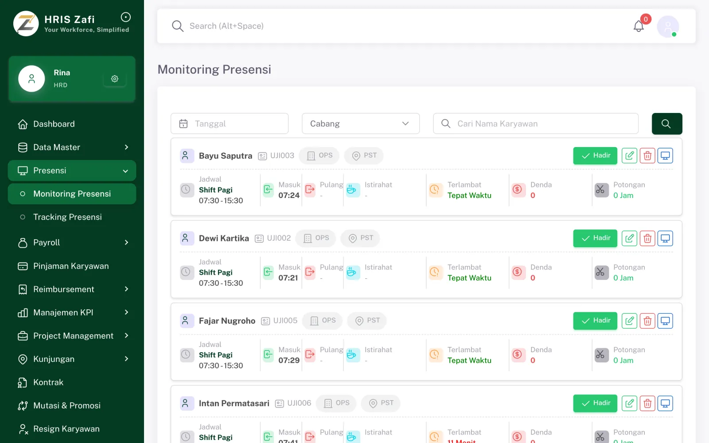This screenshot has width=709, height=443.
Task: Delete Fajar Nugroho's attendance record
Action: click(x=647, y=321)
